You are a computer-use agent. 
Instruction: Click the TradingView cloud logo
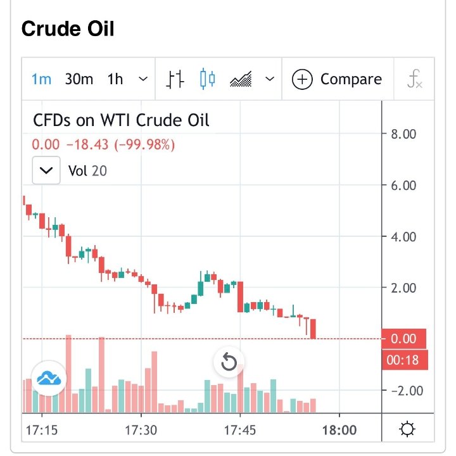(x=48, y=379)
